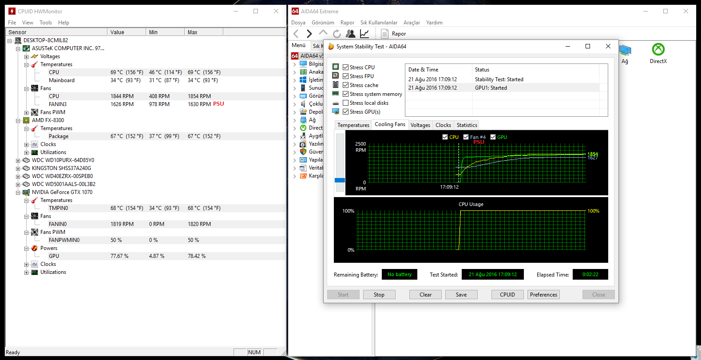The image size is (701, 360).
Task: Uncheck the Stress cache checkbox
Action: pos(345,85)
